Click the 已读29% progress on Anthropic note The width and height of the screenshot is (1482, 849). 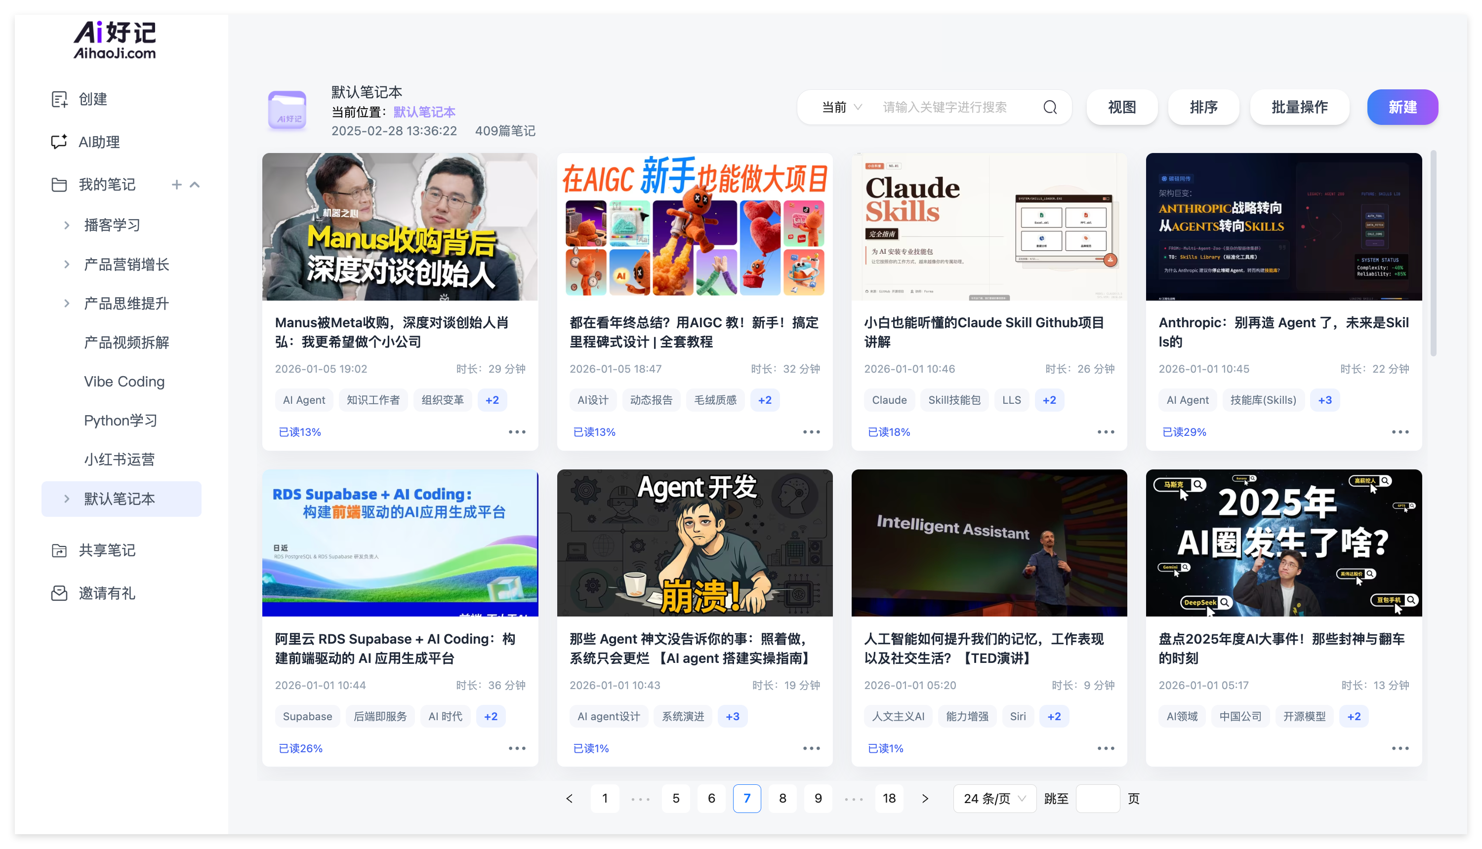tap(1184, 432)
